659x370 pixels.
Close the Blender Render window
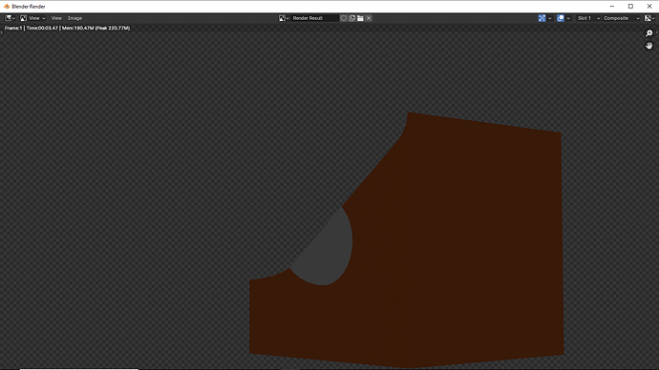click(x=649, y=7)
